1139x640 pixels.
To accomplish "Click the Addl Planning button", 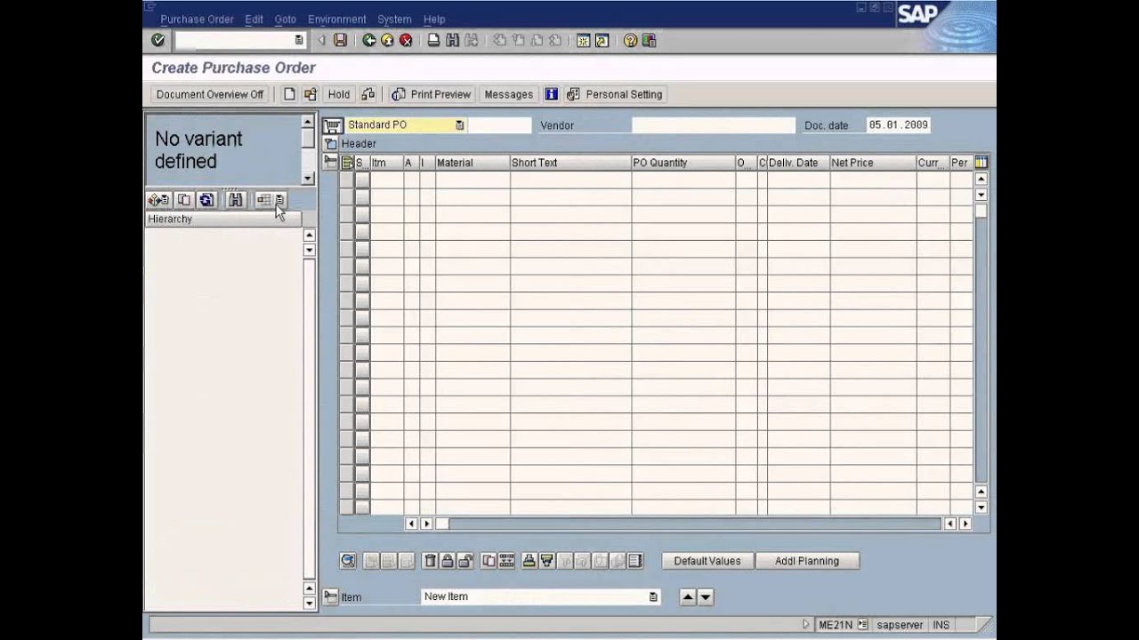I will click(807, 561).
